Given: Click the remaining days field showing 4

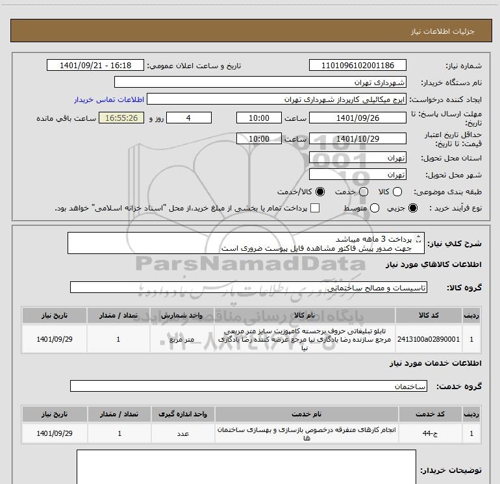Looking at the screenshot, I should coord(189,118).
